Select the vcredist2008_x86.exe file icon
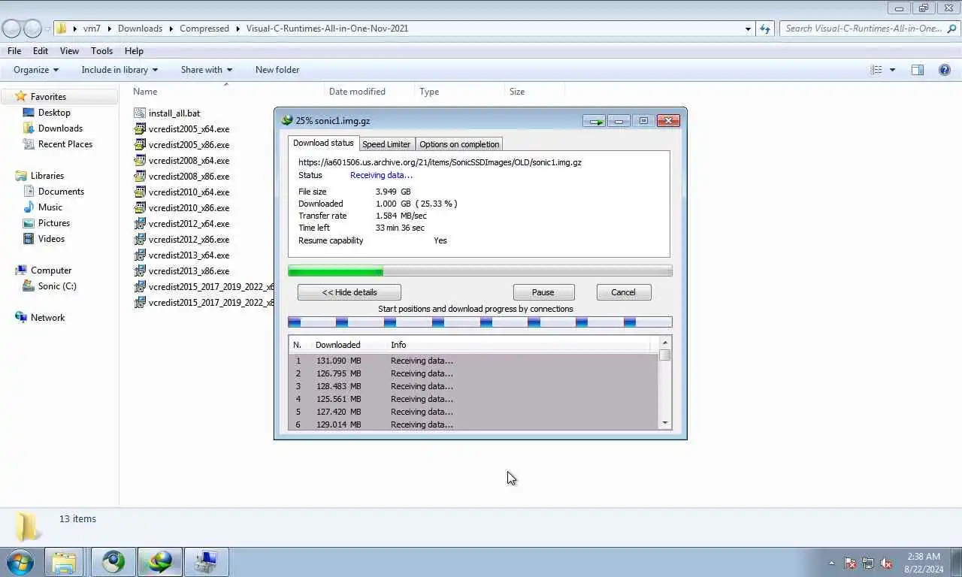 pos(140,177)
